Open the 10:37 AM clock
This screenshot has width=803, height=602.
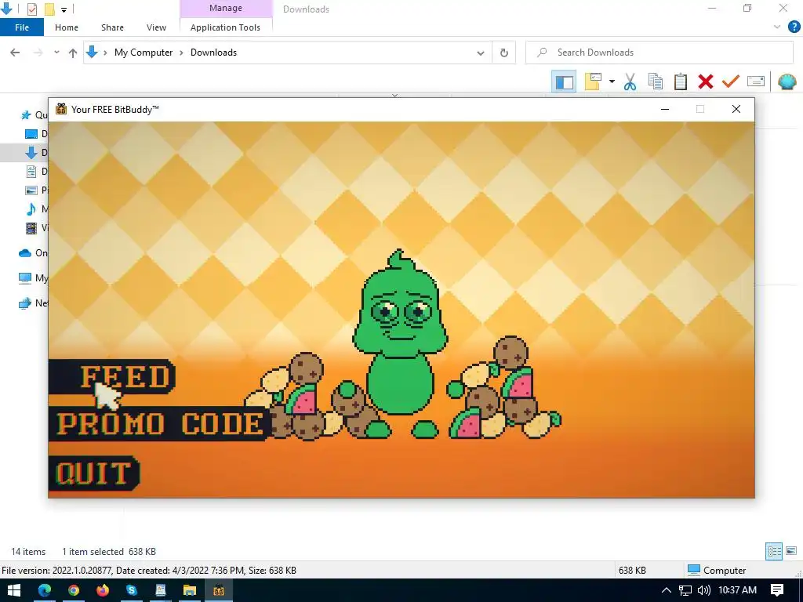click(x=737, y=590)
